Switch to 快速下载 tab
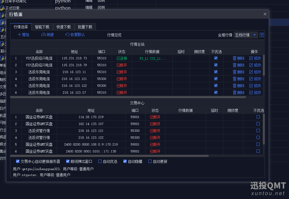 coord(63,27)
